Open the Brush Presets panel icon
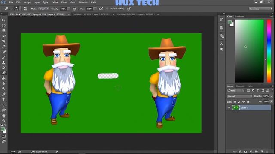 222,27
